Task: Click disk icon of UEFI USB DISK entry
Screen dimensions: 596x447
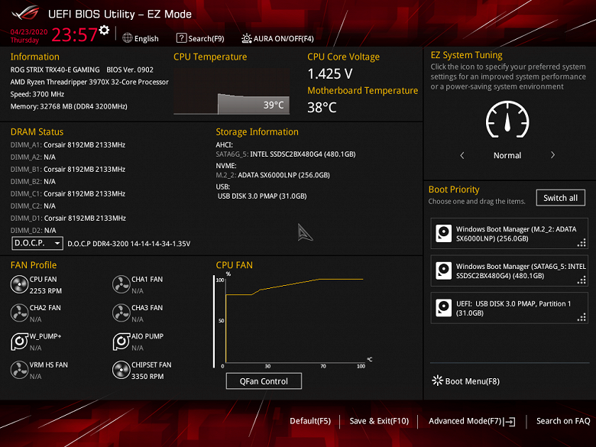Action: 444,308
